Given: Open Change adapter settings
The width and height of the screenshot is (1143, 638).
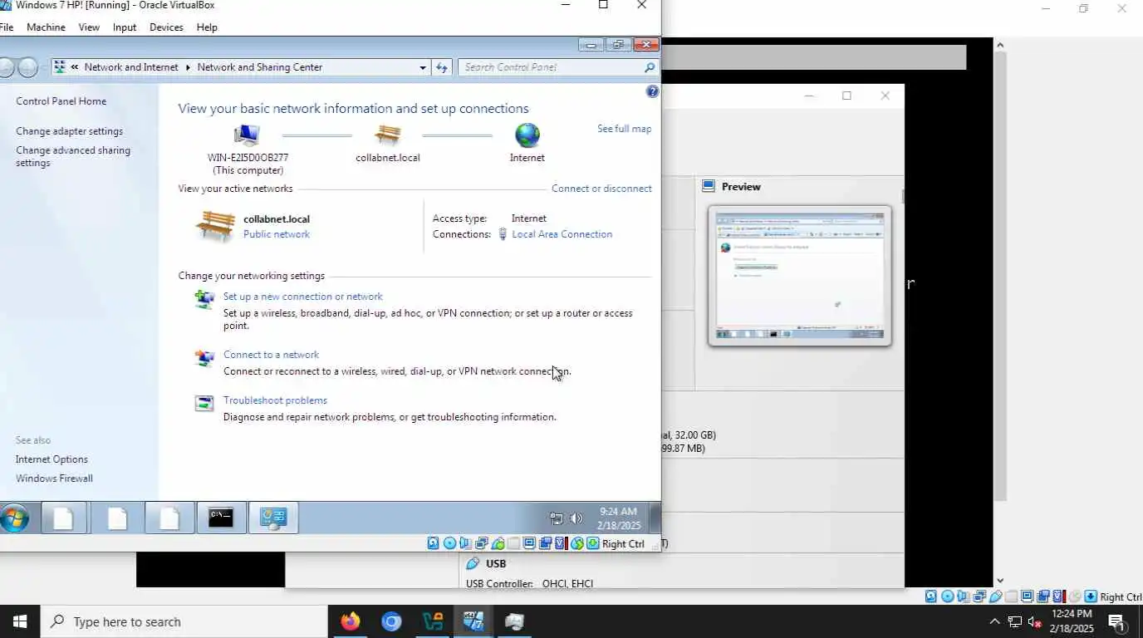Looking at the screenshot, I should 69,131.
